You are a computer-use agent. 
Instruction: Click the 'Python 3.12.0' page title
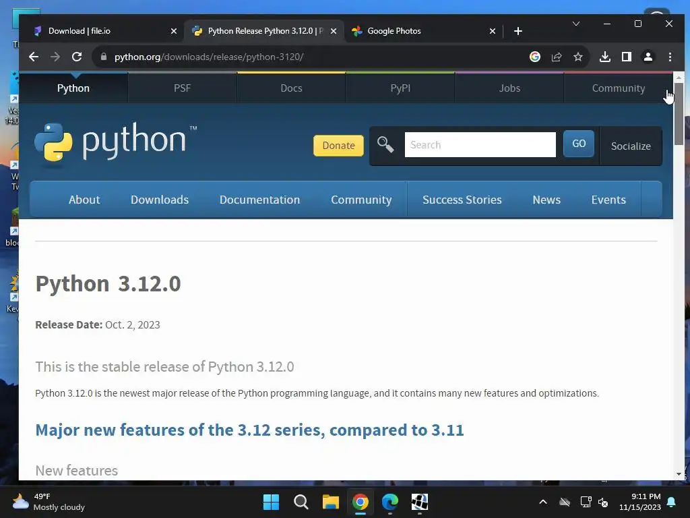[108, 283]
